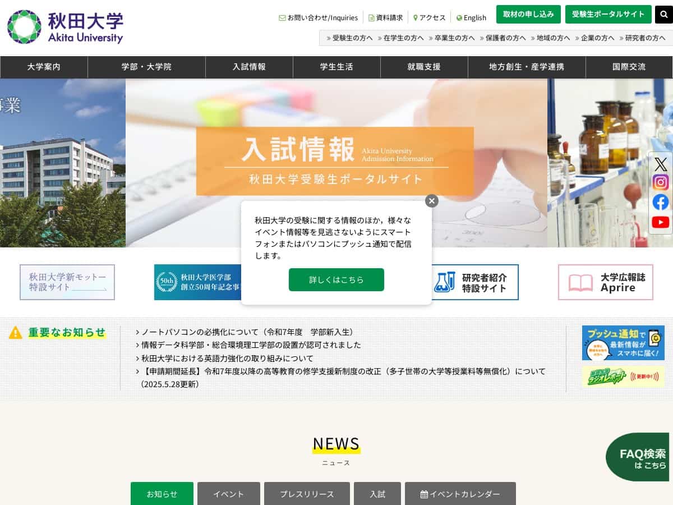Click 重要なお知らせ warning triangle icon
The image size is (673, 505).
click(x=16, y=333)
